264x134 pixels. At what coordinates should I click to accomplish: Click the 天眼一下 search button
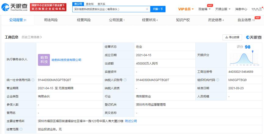coord(158,9)
